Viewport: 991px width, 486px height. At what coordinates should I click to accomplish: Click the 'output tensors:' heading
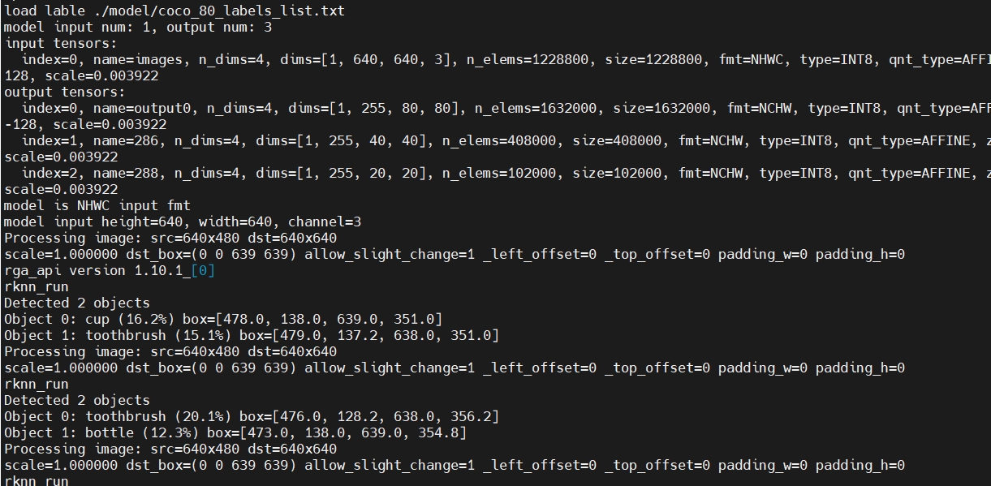65,92
